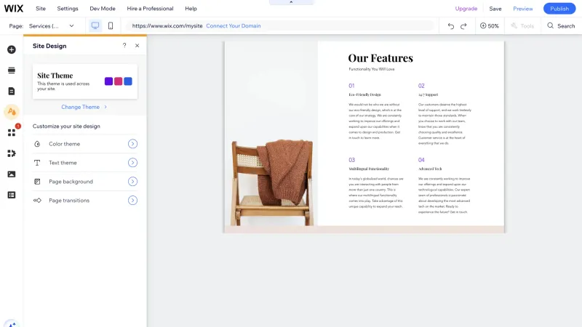Expand Text theme arrow button
This screenshot has width=582, height=327.
[132, 163]
